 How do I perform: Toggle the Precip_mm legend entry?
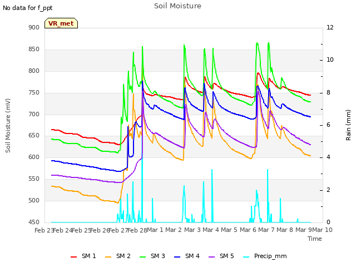(265, 256)
